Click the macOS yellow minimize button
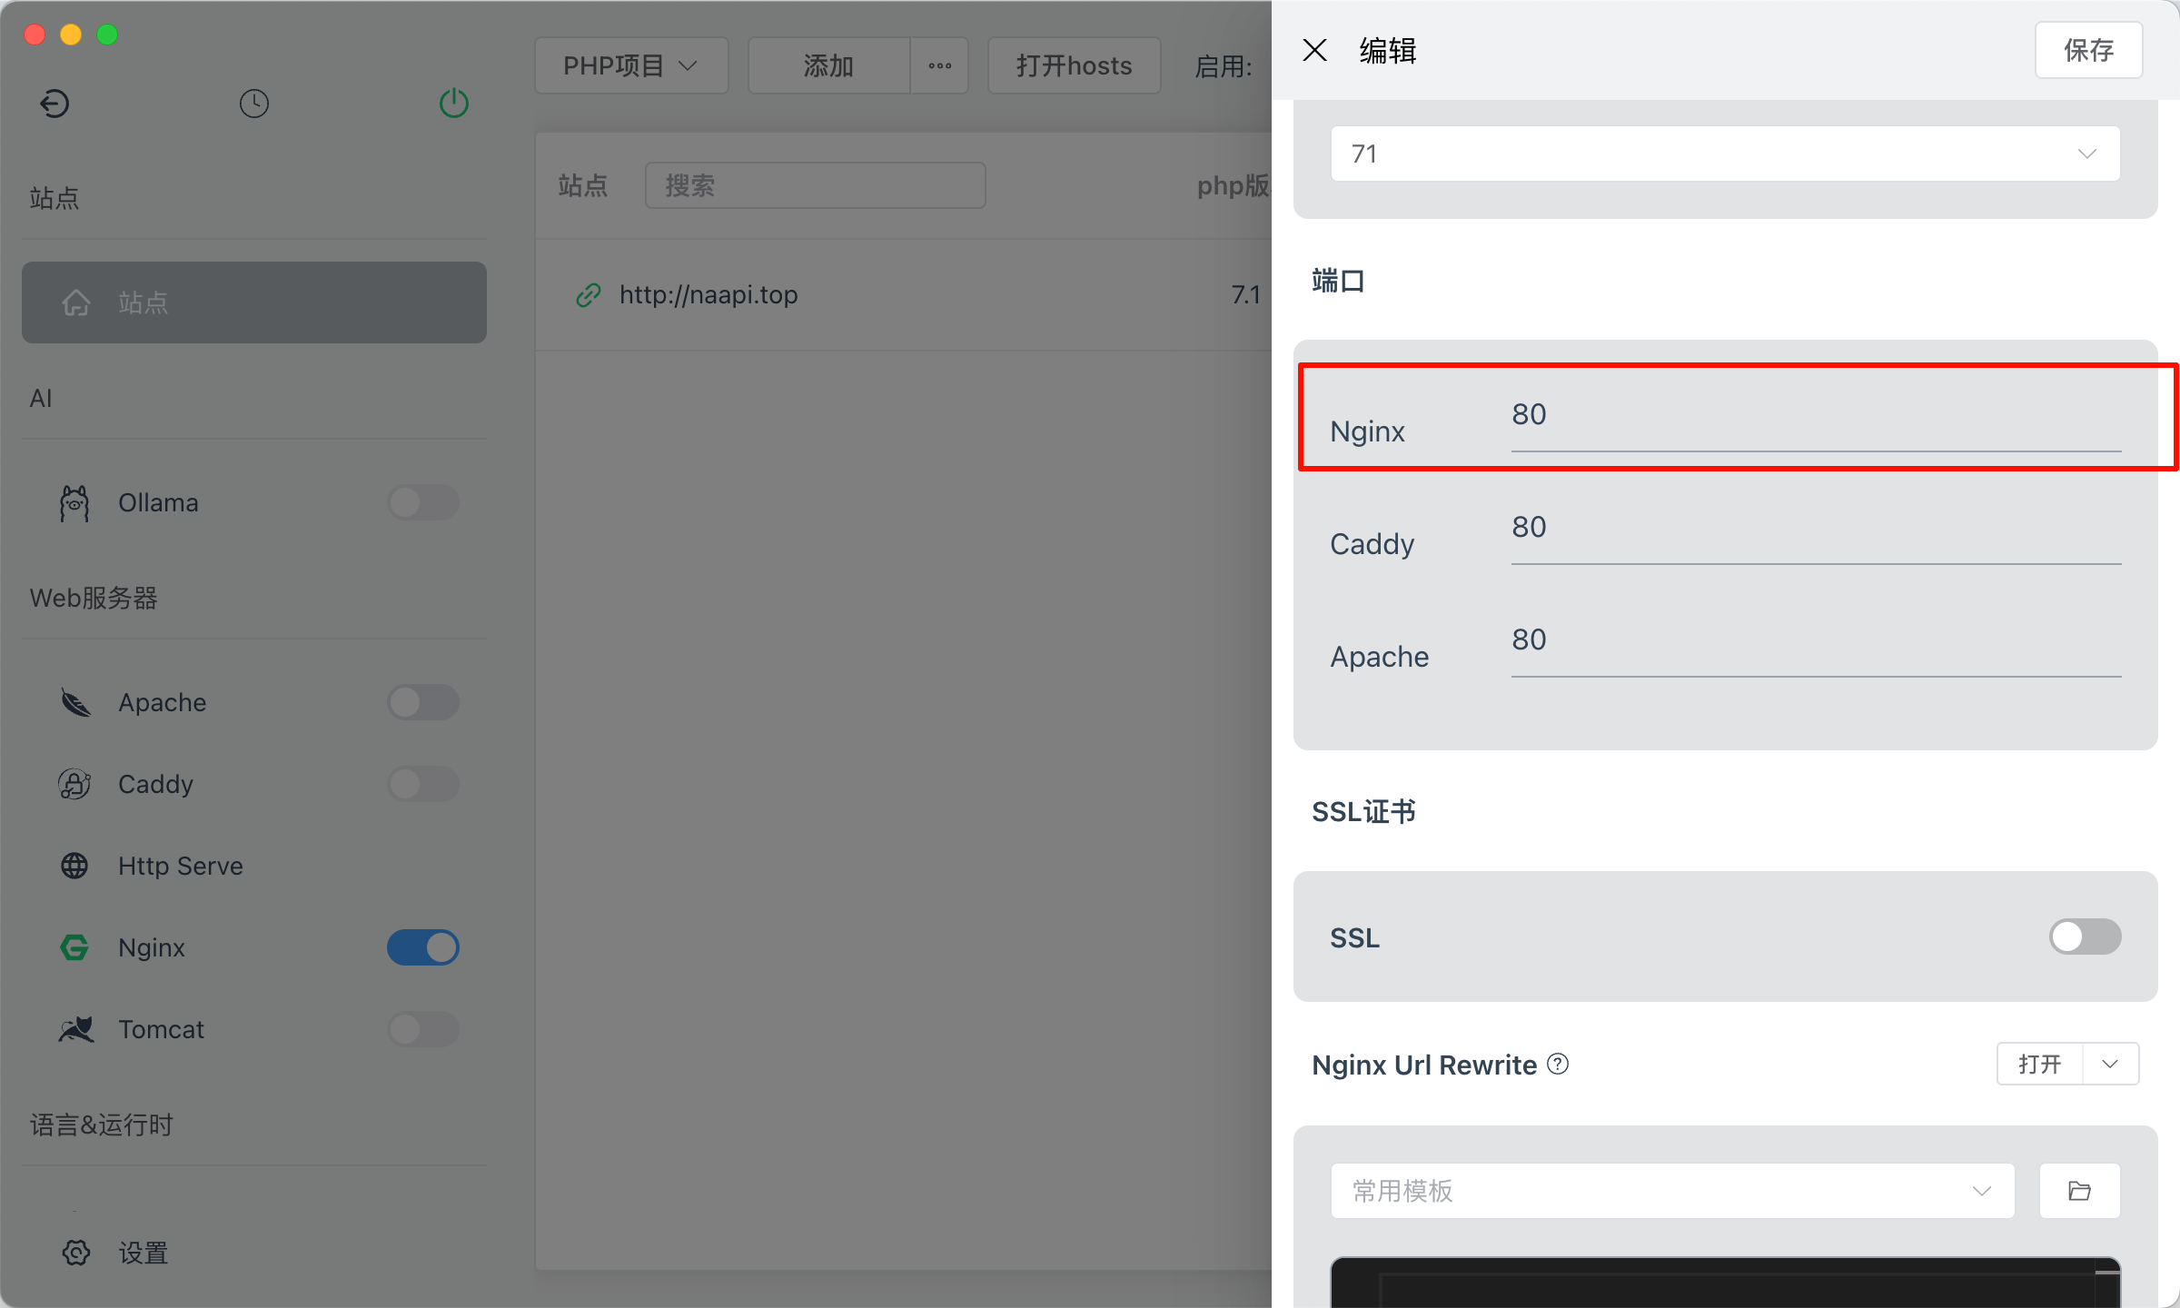The image size is (2180, 1308). click(71, 35)
